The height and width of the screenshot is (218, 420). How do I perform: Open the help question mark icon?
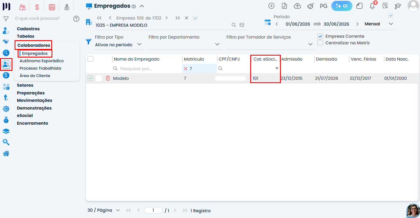click(x=76, y=19)
